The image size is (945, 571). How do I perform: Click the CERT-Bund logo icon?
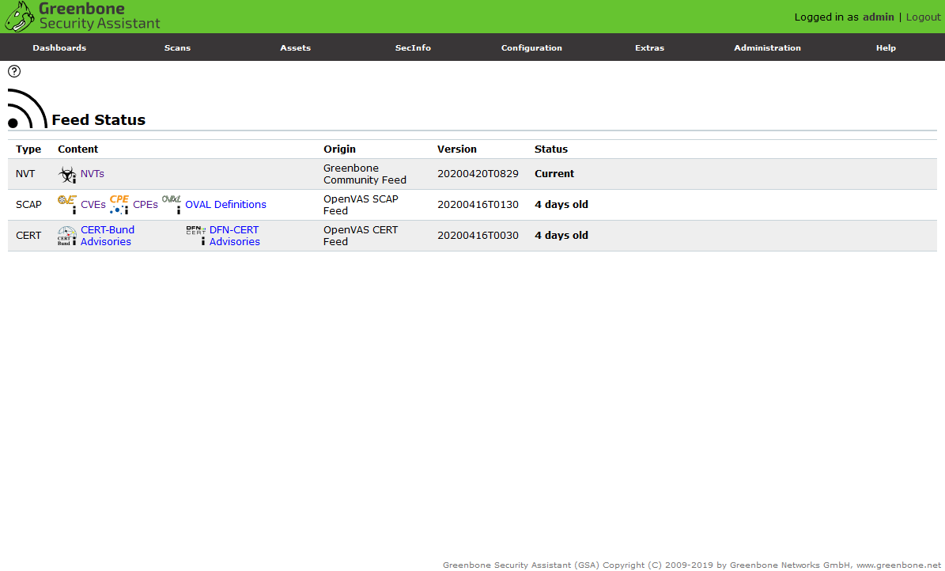point(67,235)
